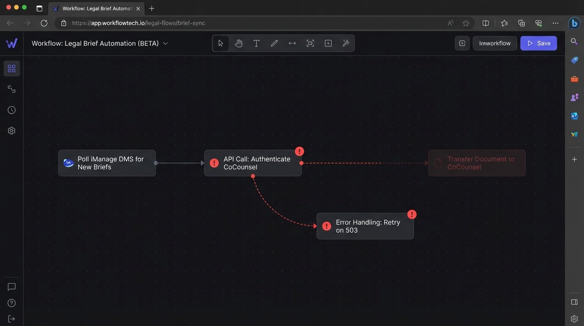This screenshot has width=584, height=326.
Task: Choose the Text tool in toolbar
Action: [256, 43]
